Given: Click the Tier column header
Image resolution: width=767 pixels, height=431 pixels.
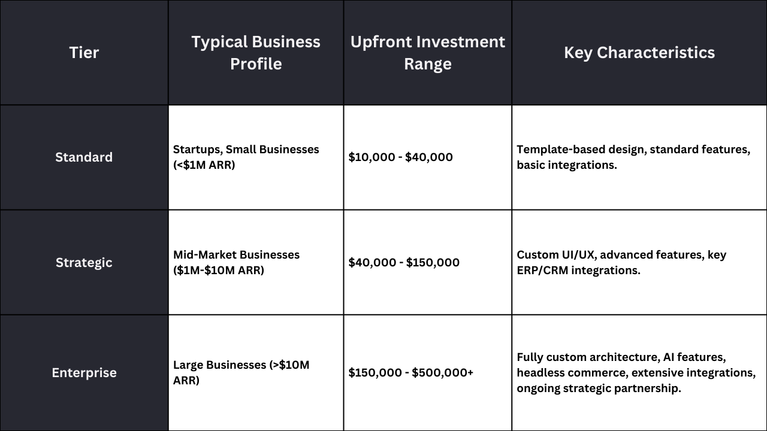Looking at the screenshot, I should tap(84, 53).
